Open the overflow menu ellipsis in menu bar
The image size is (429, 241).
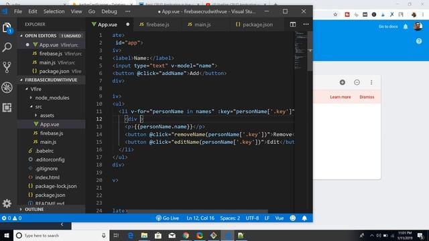point(128,11)
